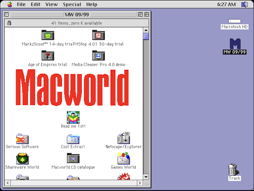Click the vertical scroll down arrow
The height and width of the screenshot is (191, 254).
(x=146, y=177)
